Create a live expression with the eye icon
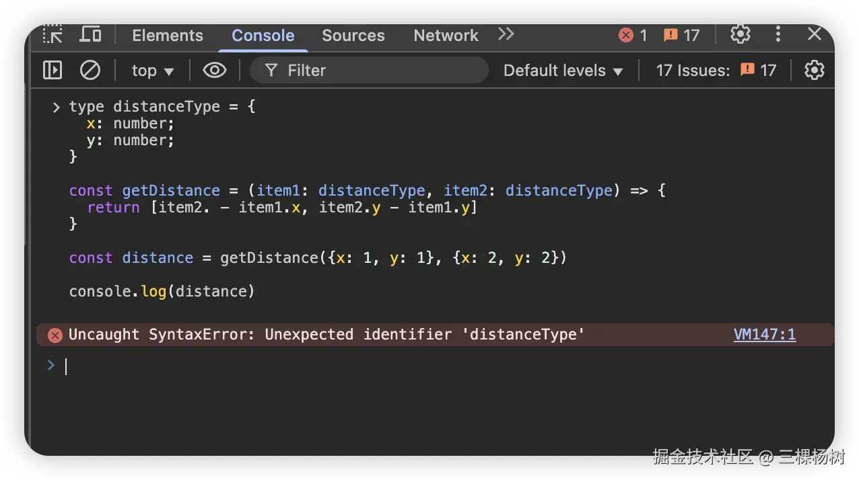The height and width of the screenshot is (480, 859). pos(214,70)
